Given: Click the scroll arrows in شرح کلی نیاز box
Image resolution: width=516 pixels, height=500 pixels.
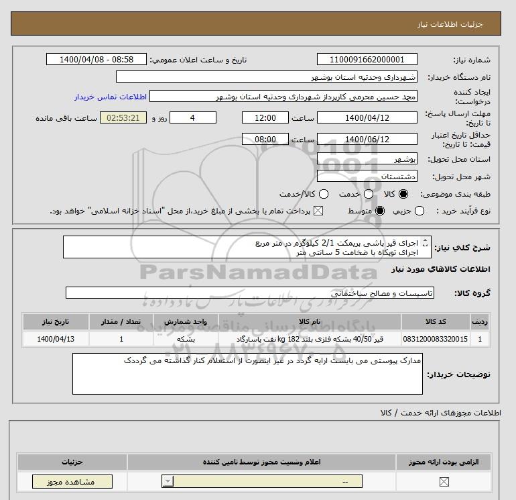Looking at the screenshot, I should (425, 243).
